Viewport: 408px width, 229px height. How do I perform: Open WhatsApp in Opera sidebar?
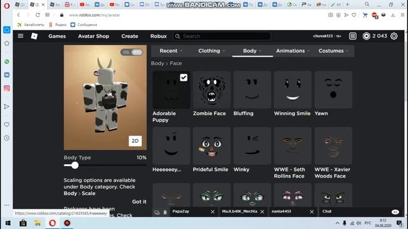tap(7, 62)
